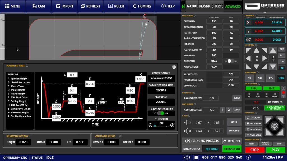Edit Pierce Time field C value 0.4
The width and height of the screenshot is (287, 161).
(72, 91)
